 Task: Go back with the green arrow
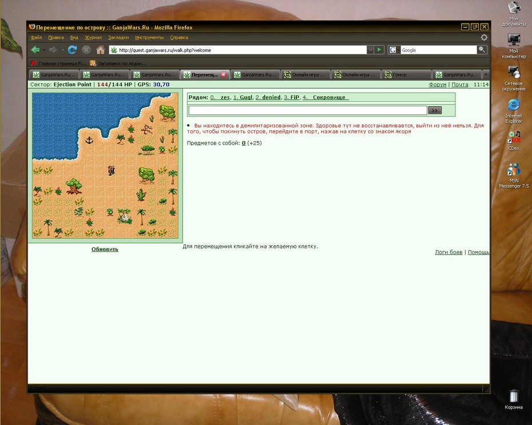[x=35, y=50]
